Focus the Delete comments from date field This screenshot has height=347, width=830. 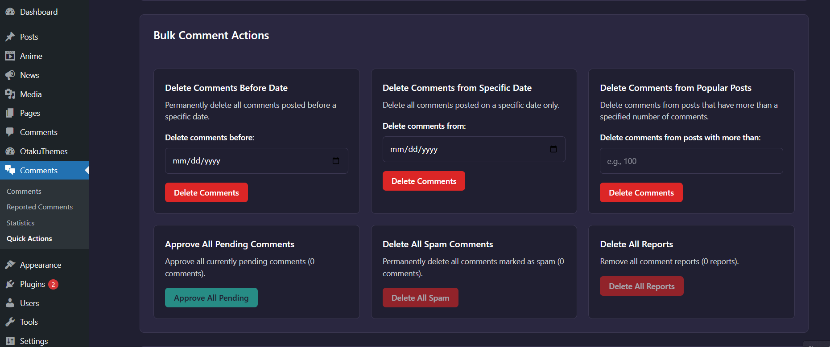click(x=474, y=149)
